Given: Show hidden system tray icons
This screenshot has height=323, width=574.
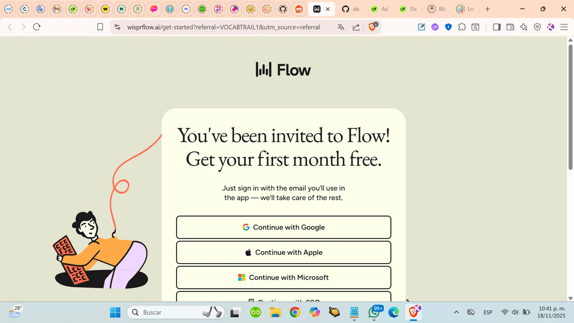Looking at the screenshot, I should tap(457, 312).
